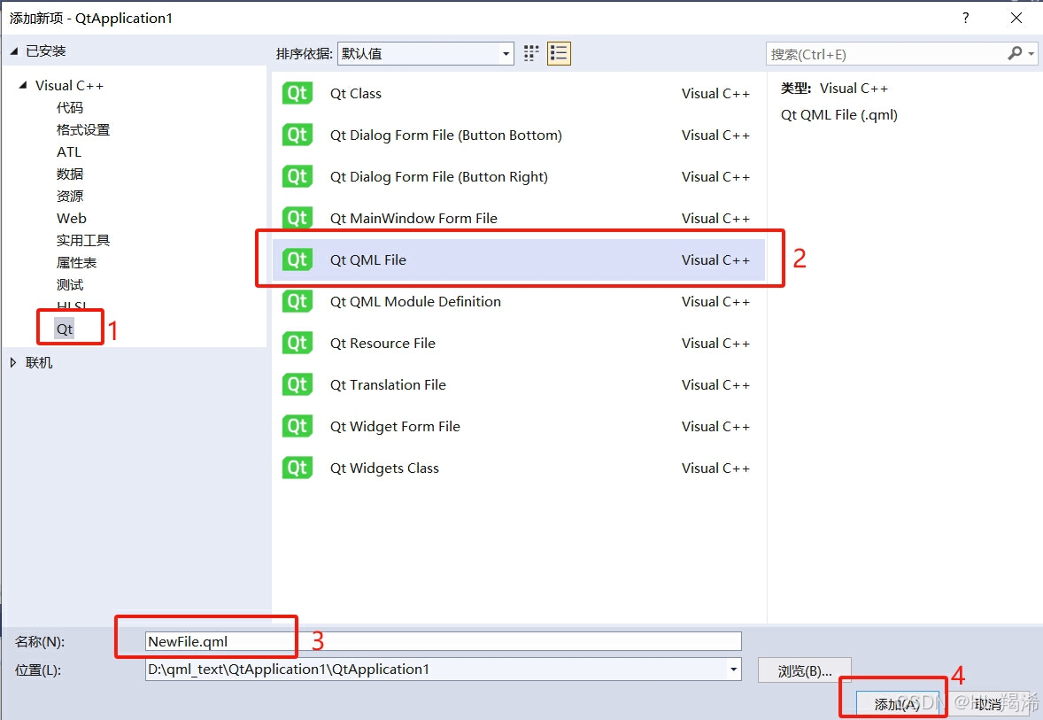Viewport: 1043px width, 720px height.
Task: Collapse the Visual C++ tree node
Action: point(20,85)
